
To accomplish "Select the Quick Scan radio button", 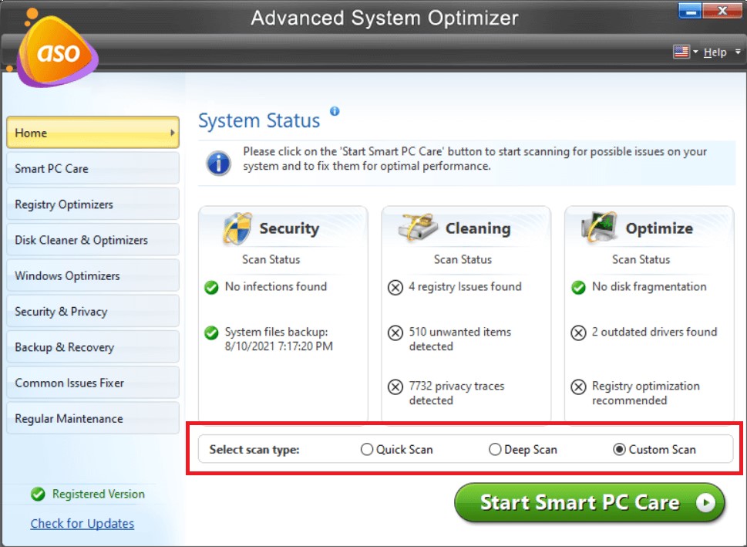I will pos(367,450).
